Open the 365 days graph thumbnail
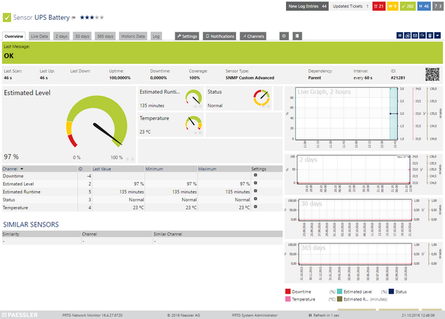 (x=364, y=262)
